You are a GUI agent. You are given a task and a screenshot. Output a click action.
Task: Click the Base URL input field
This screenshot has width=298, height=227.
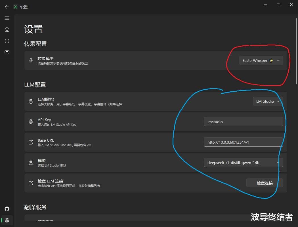point(244,142)
